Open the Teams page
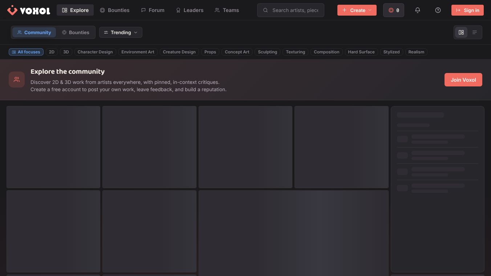This screenshot has width=491, height=276. pos(227,10)
